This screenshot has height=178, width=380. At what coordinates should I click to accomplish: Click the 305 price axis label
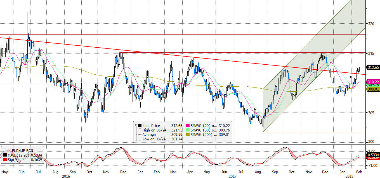pyautogui.click(x=371, y=113)
